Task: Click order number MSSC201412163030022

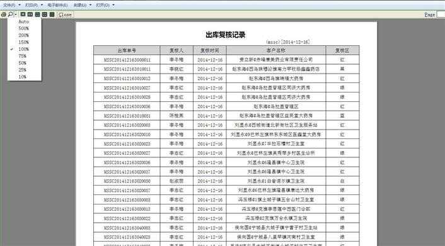Action: pyautogui.click(x=127, y=218)
